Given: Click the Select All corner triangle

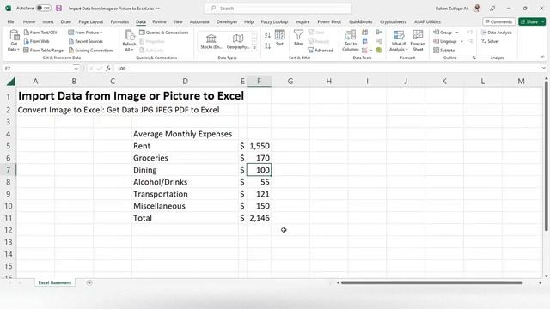Looking at the screenshot, I should (x=11, y=82).
